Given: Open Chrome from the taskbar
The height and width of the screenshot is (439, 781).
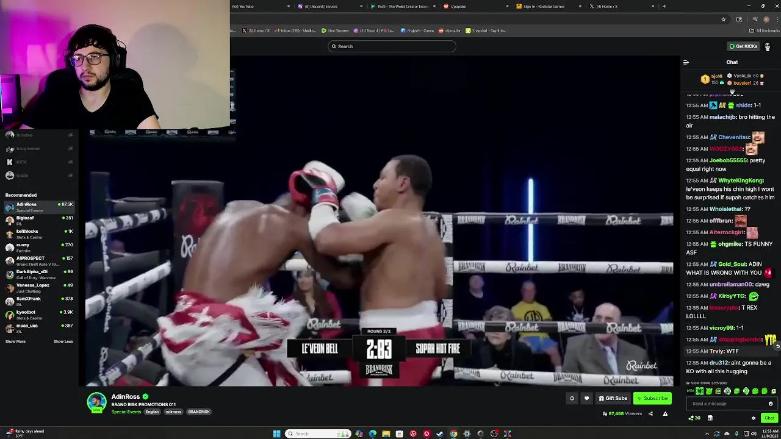Looking at the screenshot, I should click(x=453, y=434).
